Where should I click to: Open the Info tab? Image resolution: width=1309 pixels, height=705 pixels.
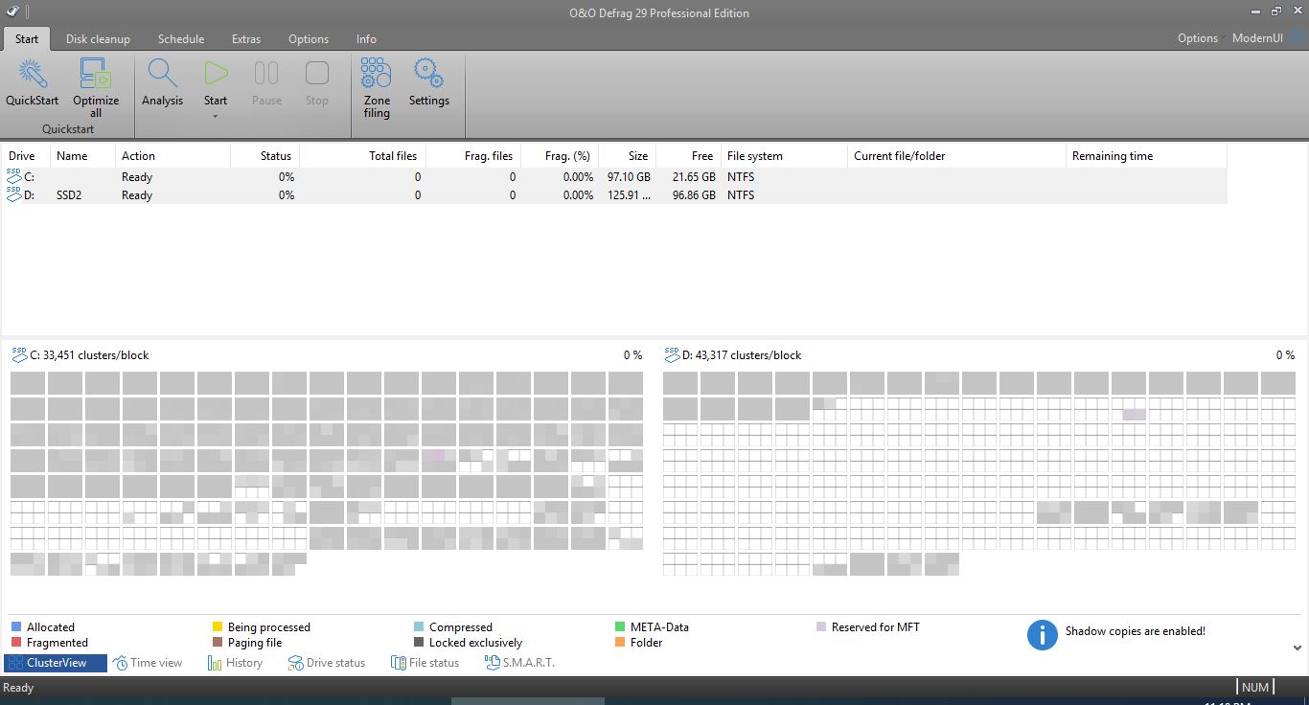coord(366,39)
